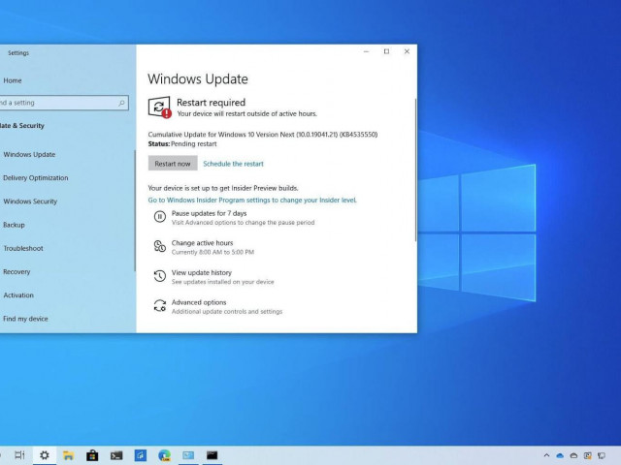
Task: Click the Restart now button
Action: pos(173,164)
